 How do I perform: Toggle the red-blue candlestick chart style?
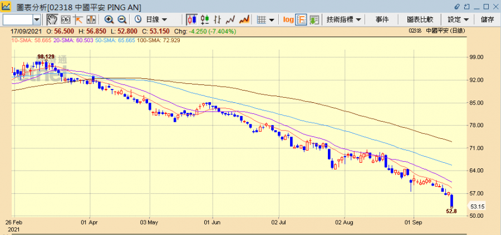click(191, 19)
